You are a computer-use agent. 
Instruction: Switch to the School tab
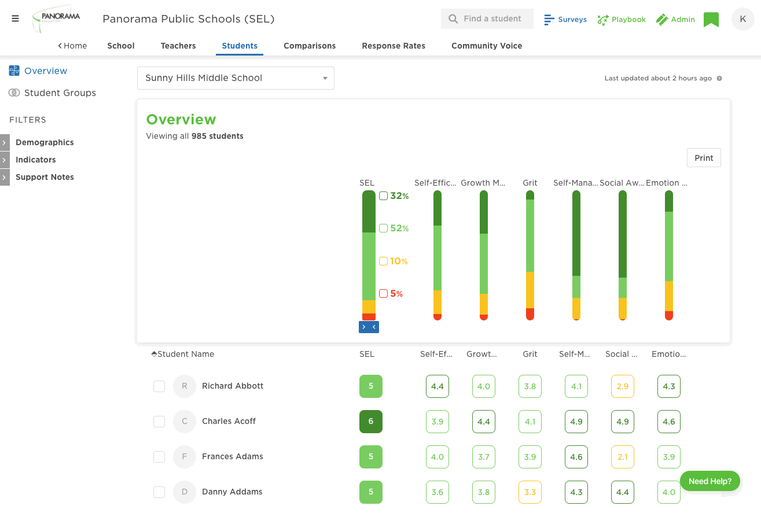click(x=121, y=46)
